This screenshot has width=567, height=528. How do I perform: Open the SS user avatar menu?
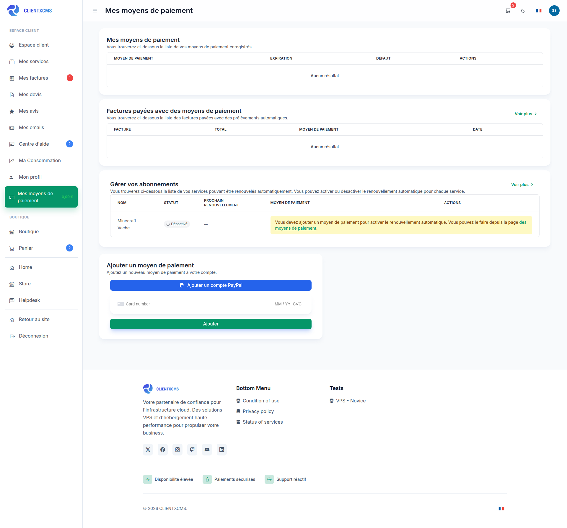coord(554,11)
